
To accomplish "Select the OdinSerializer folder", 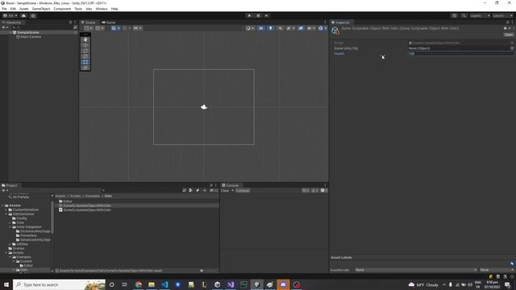I will point(23,214).
